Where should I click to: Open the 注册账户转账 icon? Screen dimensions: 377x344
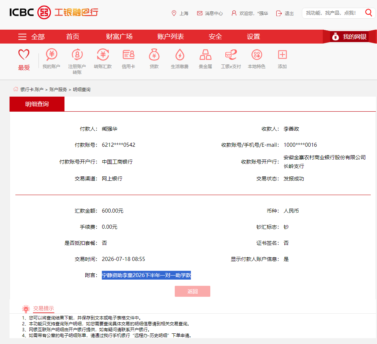tap(77, 55)
